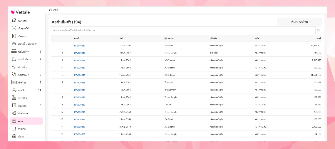Open the grooming bathtub icon
This screenshot has height=149, width=335.
[x=14, y=59]
